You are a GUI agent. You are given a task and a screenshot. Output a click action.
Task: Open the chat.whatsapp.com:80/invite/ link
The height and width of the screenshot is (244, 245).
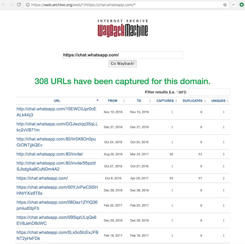point(50,154)
